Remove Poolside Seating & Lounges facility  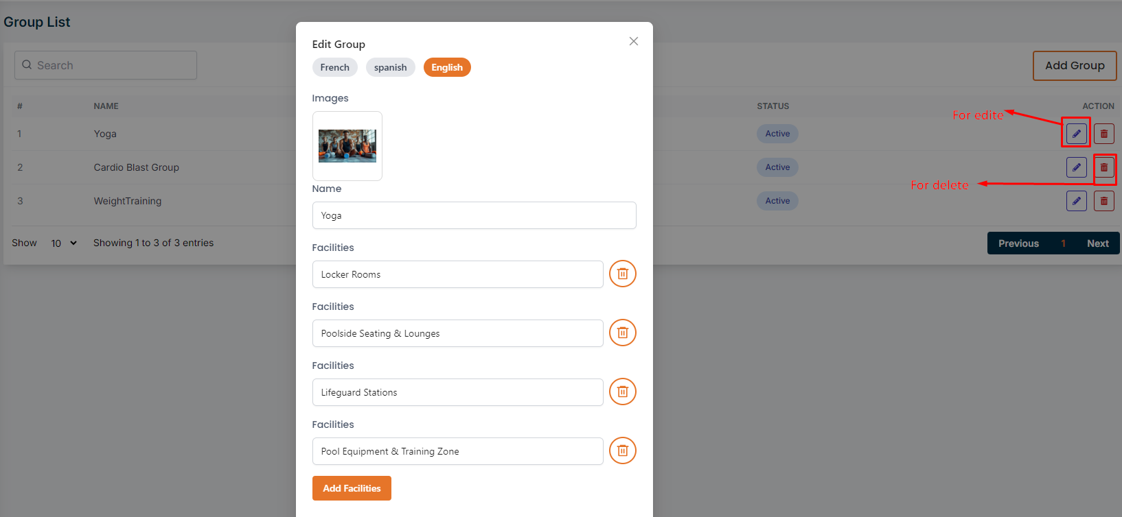pyautogui.click(x=622, y=333)
